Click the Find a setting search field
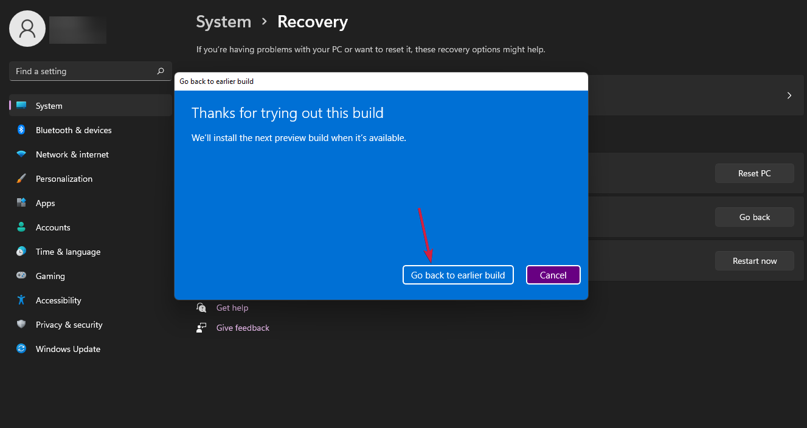 (90, 71)
